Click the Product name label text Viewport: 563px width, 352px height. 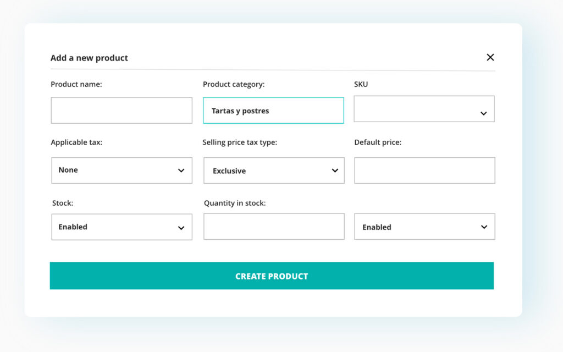(x=76, y=84)
